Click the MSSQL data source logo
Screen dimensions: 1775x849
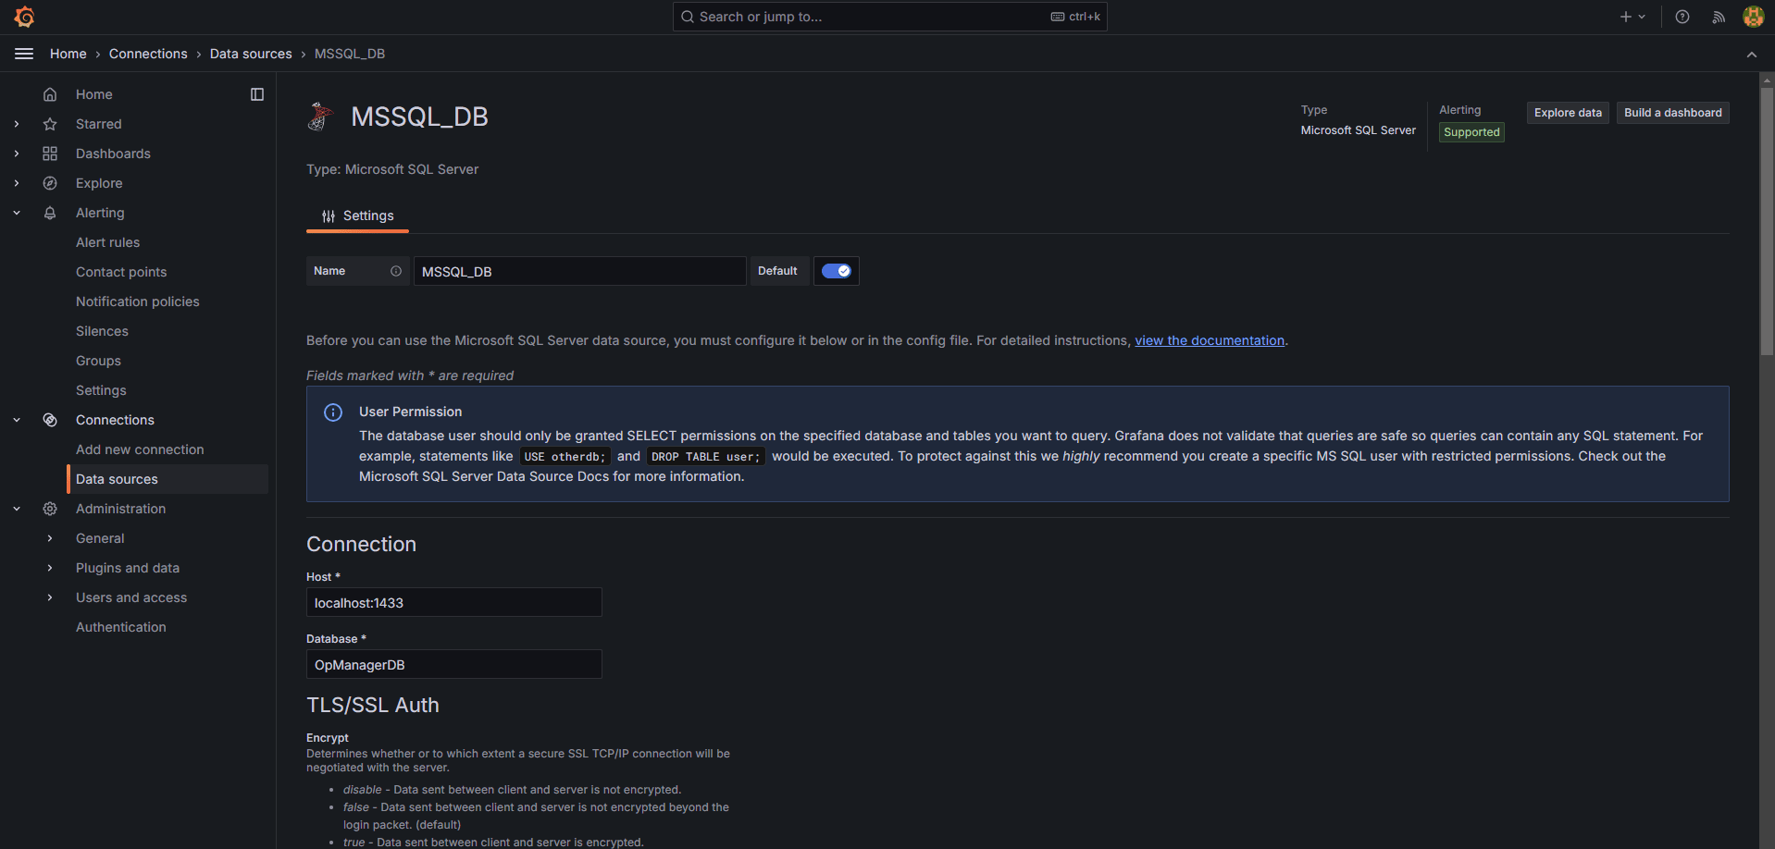point(320,117)
